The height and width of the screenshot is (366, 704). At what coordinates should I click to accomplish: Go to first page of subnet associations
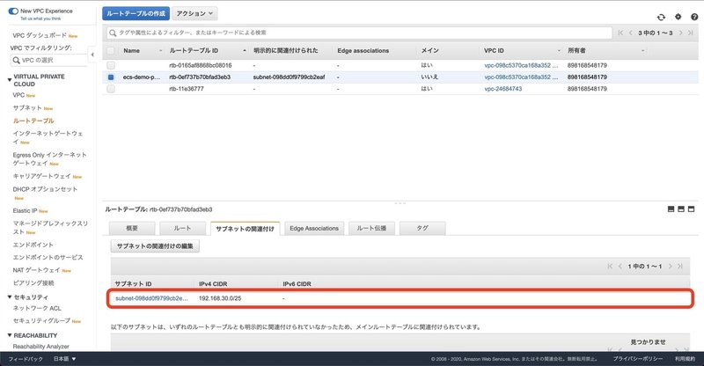click(x=610, y=267)
